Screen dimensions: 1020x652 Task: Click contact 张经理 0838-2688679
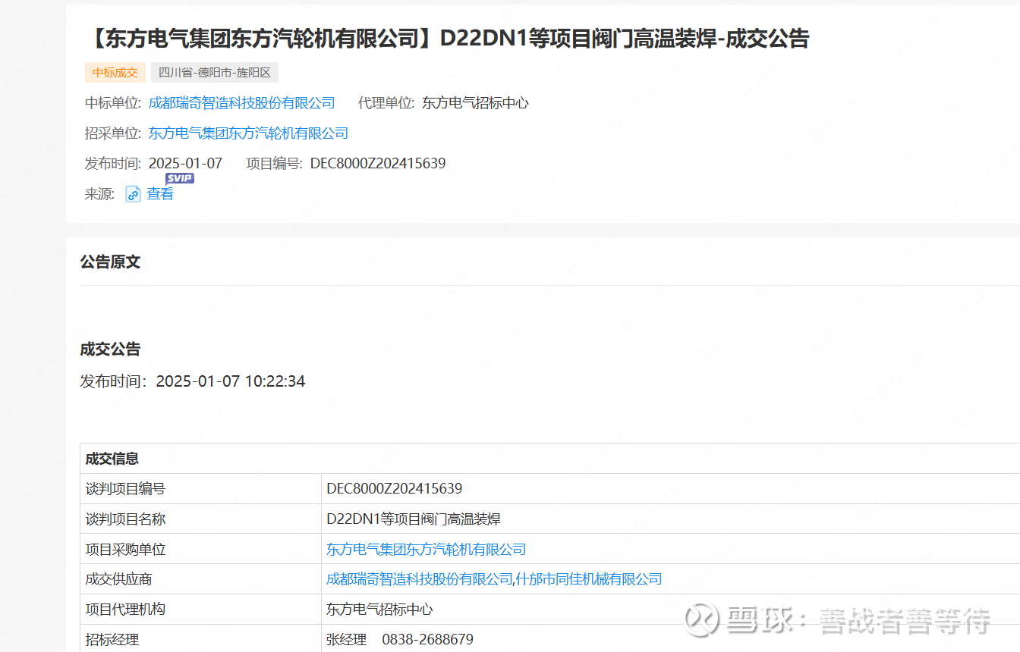point(400,640)
